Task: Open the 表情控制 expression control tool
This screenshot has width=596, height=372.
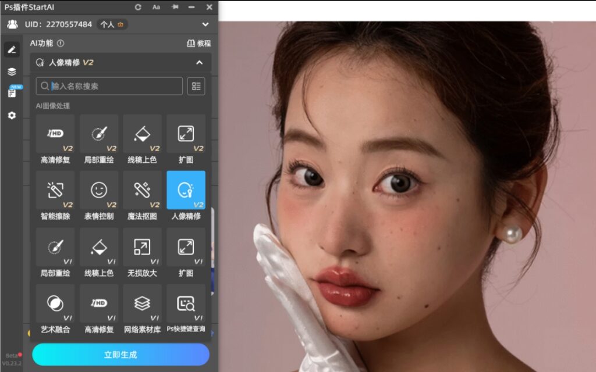Action: click(x=99, y=190)
